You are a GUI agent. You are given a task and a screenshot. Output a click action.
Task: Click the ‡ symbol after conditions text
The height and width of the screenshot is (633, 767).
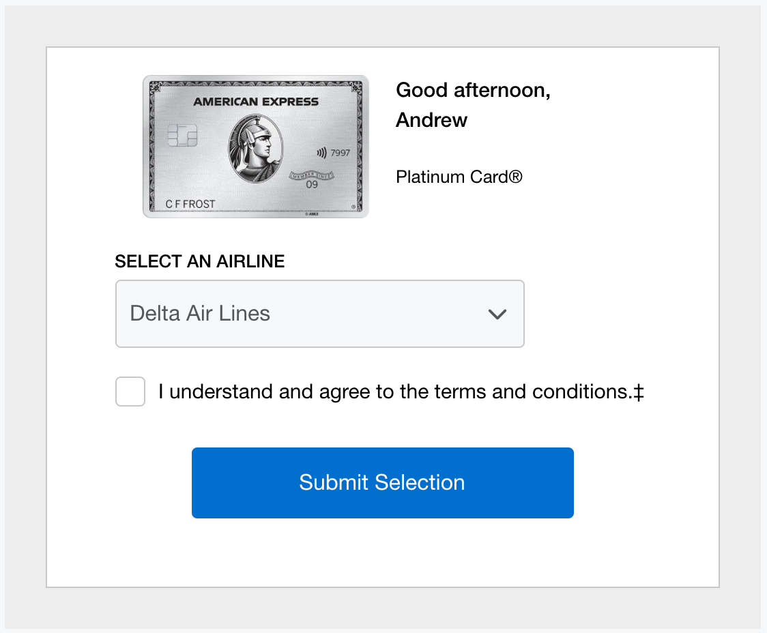(640, 392)
